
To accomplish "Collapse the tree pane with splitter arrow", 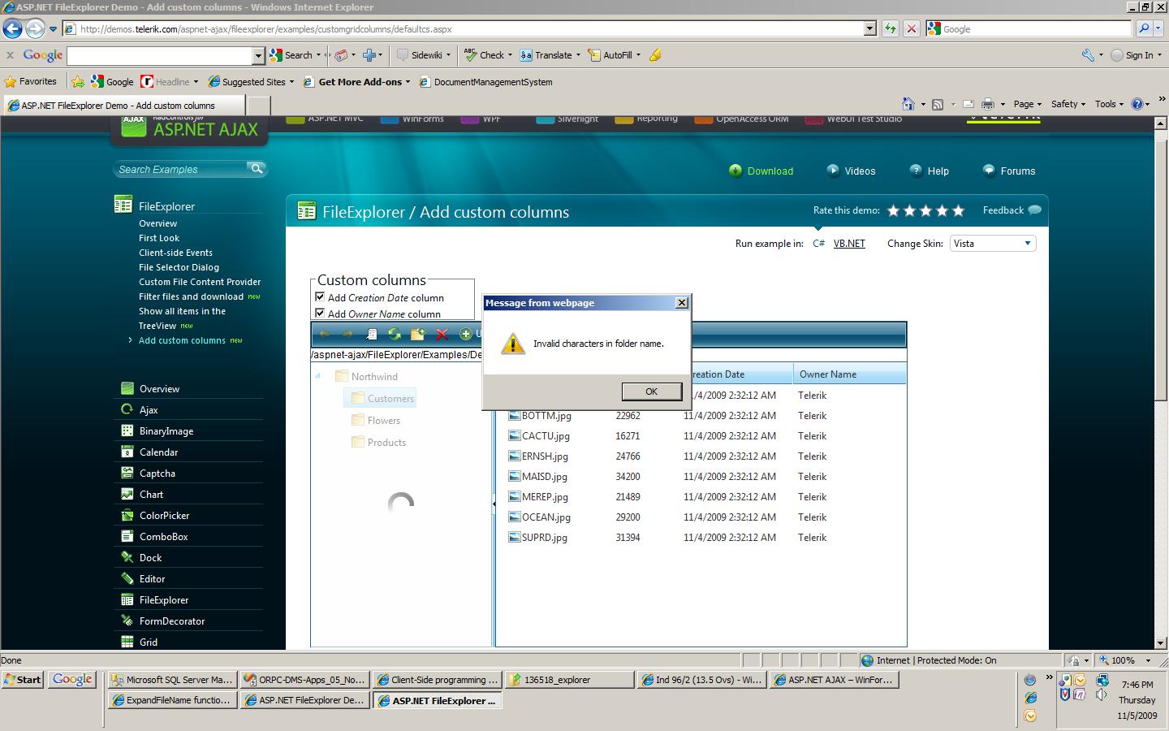I will (x=494, y=504).
